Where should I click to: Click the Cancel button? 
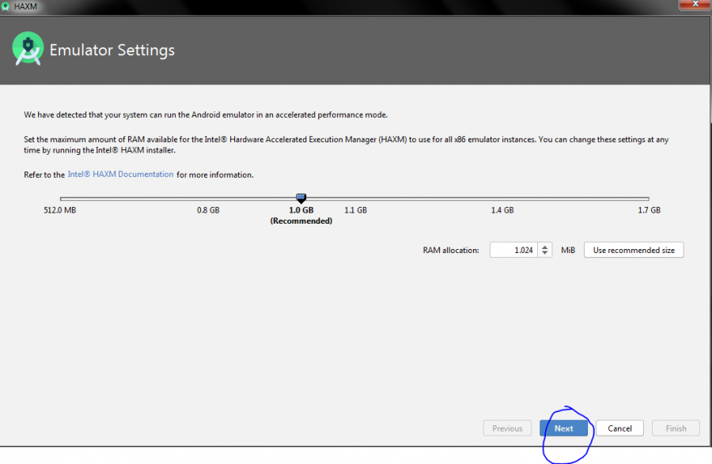(x=619, y=428)
